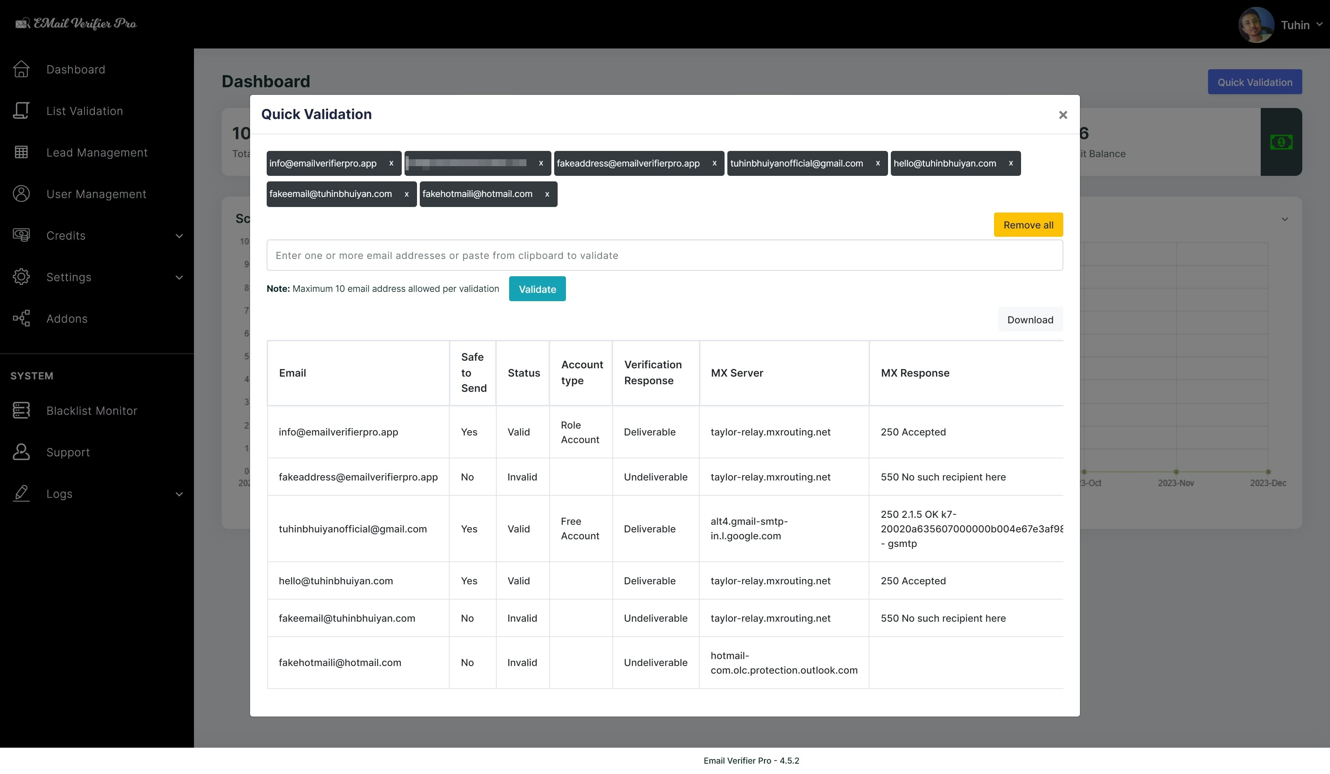1330x774 pixels.
Task: Expand the Settings submenu
Action: 179,278
